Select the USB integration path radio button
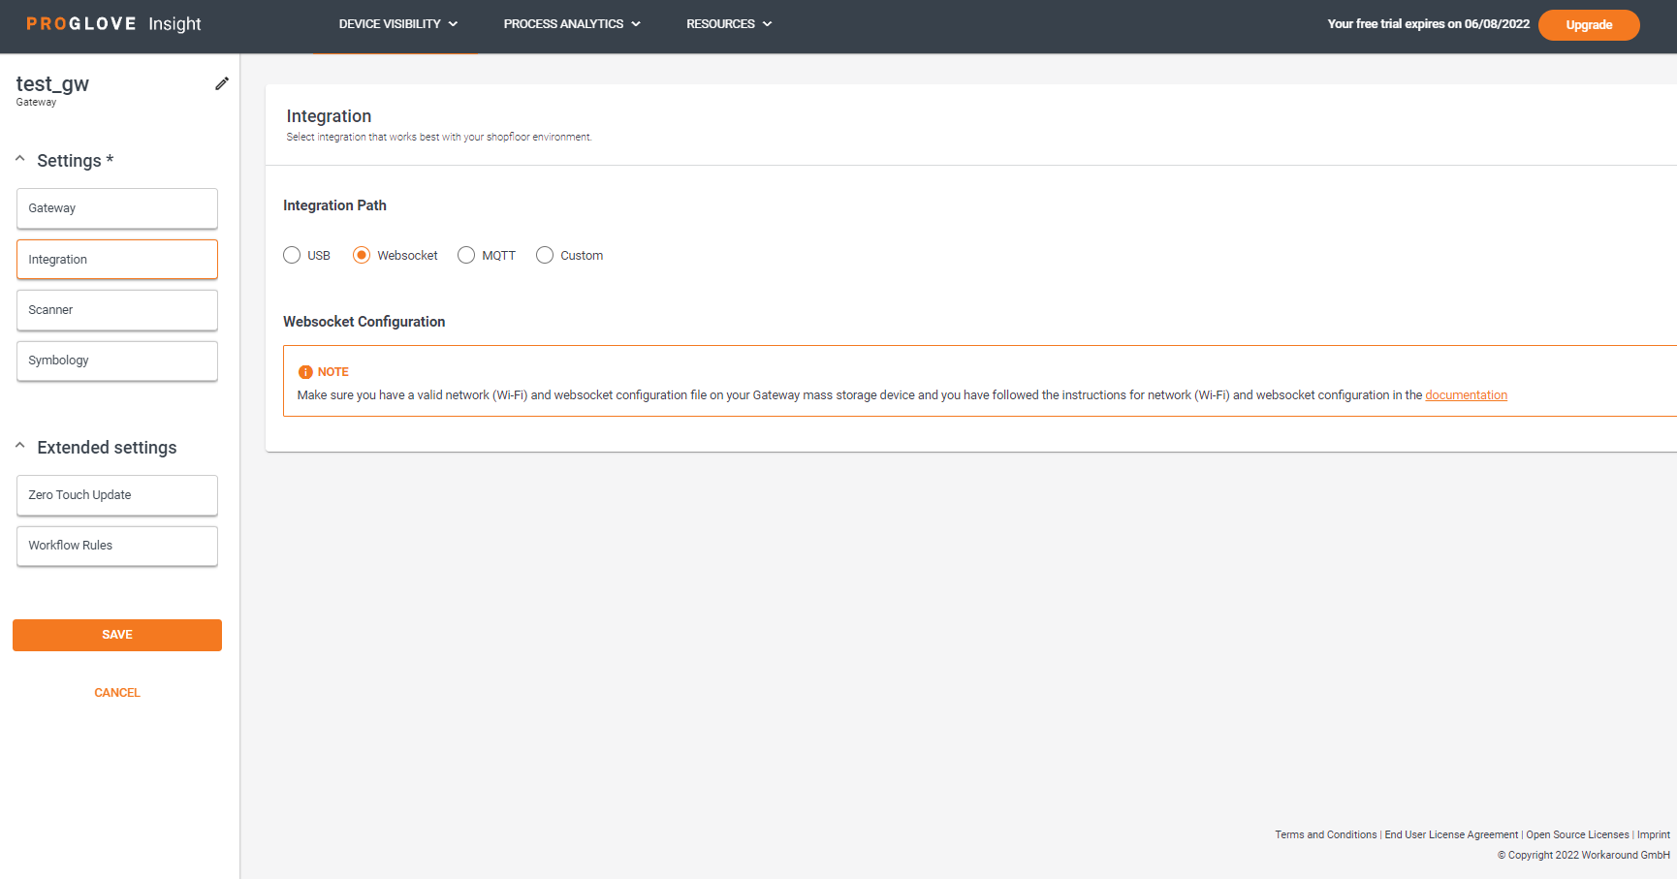This screenshot has width=1677, height=879. click(292, 255)
